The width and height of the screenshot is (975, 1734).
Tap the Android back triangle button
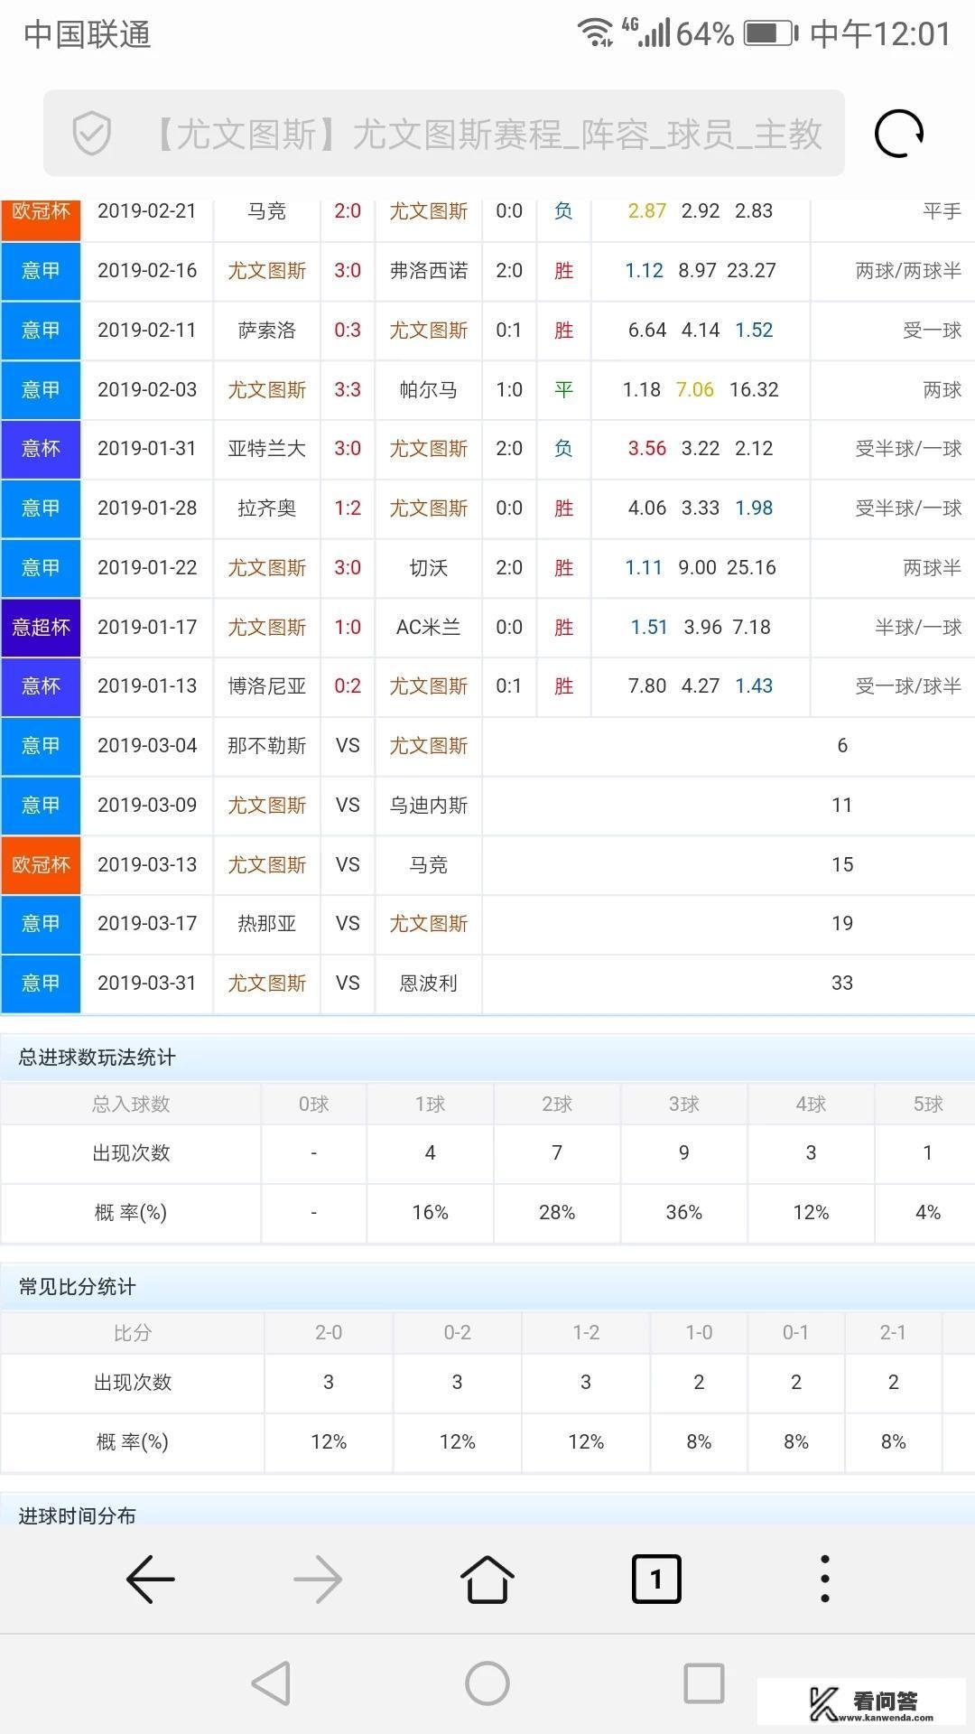point(271,1683)
